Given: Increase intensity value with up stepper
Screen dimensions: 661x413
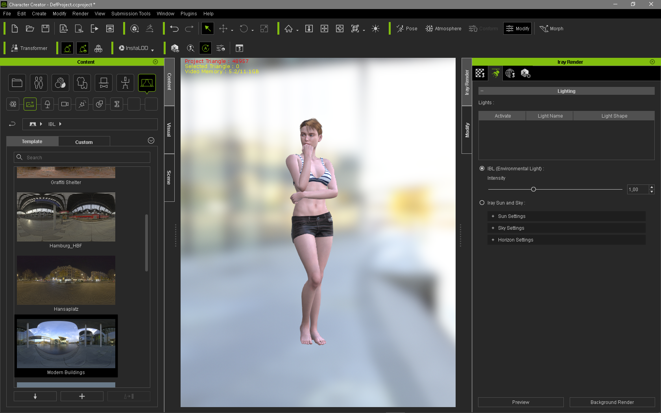Looking at the screenshot, I should click(x=652, y=187).
